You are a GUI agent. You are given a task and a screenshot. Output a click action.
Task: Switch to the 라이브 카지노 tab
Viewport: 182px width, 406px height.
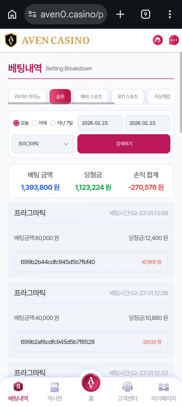point(27,96)
